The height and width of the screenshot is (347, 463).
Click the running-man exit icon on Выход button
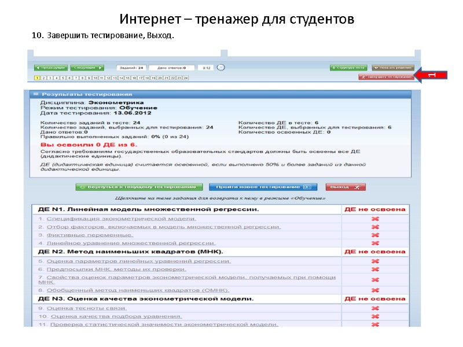[x=357, y=187]
